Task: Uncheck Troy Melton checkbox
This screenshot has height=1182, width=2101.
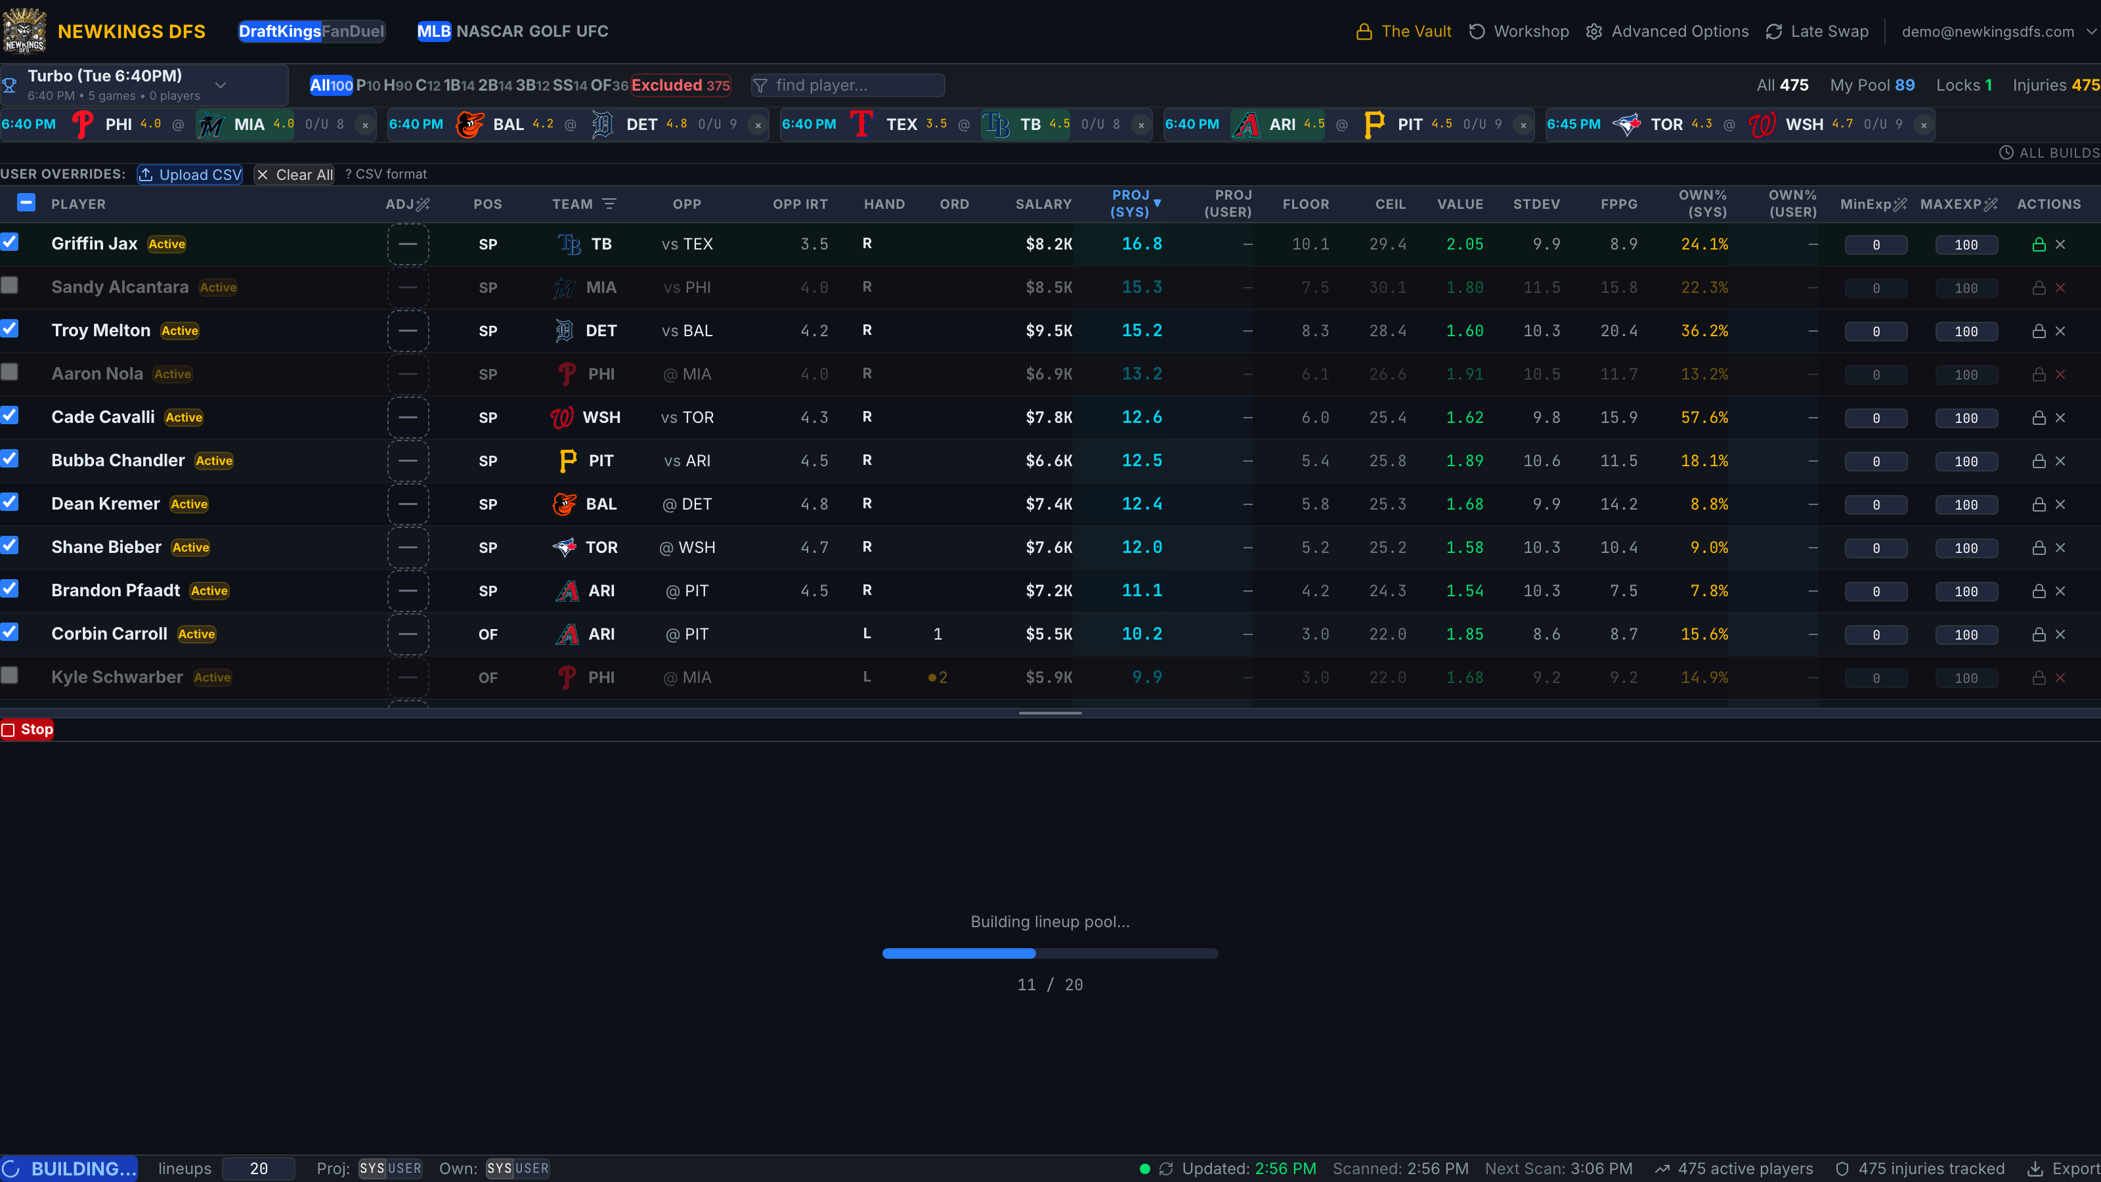Action: [10, 329]
